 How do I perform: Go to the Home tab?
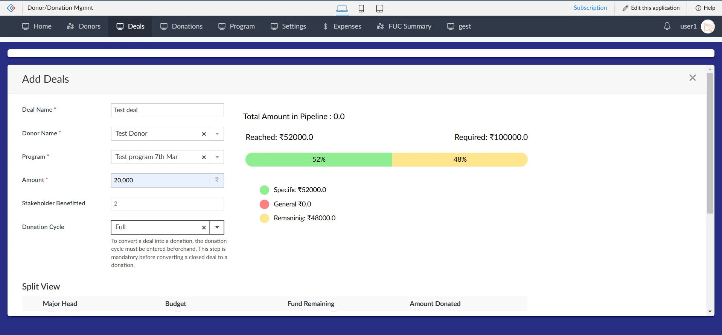37,26
